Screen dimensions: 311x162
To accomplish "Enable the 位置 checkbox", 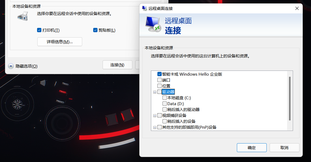I will point(160,86).
